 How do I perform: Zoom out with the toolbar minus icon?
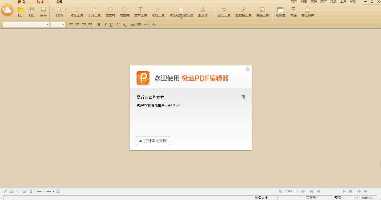(x=53, y=10)
